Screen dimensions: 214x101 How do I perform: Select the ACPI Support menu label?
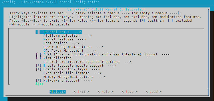[x=100, y=54]
